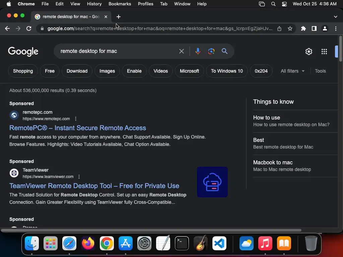Open GarageBand from the dock
The image size is (343, 257).
click(201, 243)
